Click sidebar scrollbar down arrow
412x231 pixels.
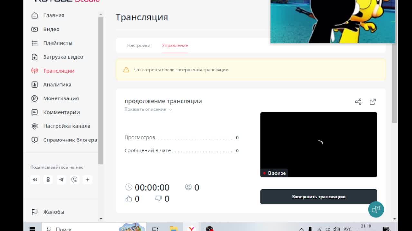[101, 219]
